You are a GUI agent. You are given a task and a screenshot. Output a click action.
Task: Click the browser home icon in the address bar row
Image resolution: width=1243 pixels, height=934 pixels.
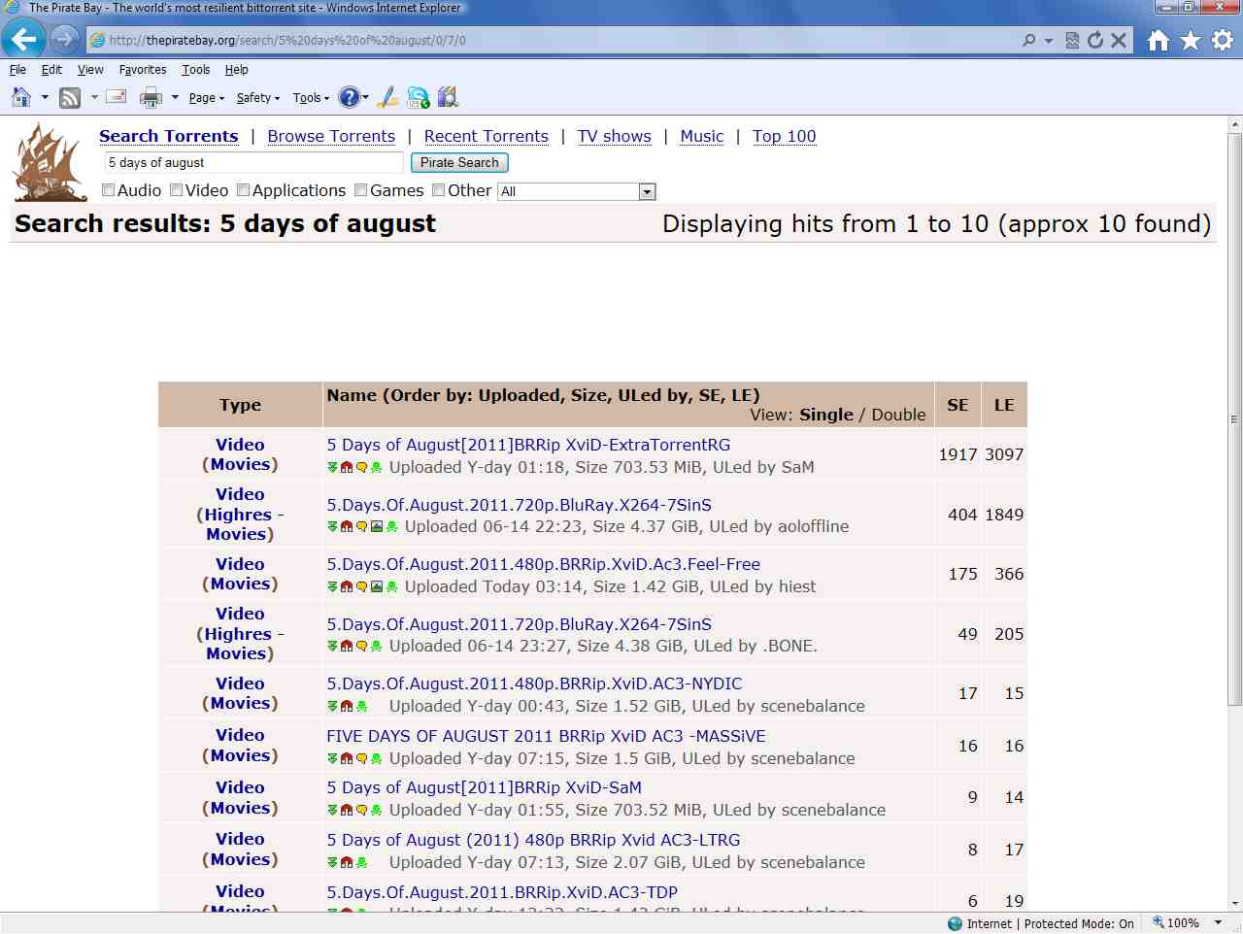[1159, 40]
